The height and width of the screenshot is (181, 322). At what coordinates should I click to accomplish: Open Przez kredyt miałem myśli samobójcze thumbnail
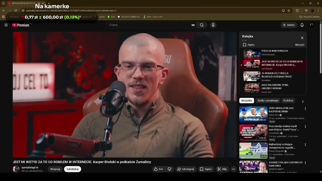point(253,132)
